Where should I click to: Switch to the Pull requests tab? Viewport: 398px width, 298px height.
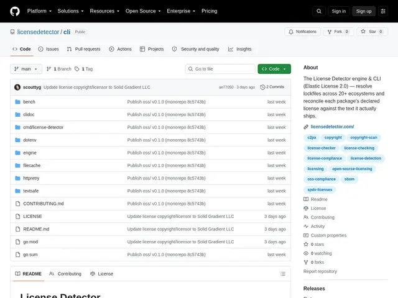click(x=83, y=49)
